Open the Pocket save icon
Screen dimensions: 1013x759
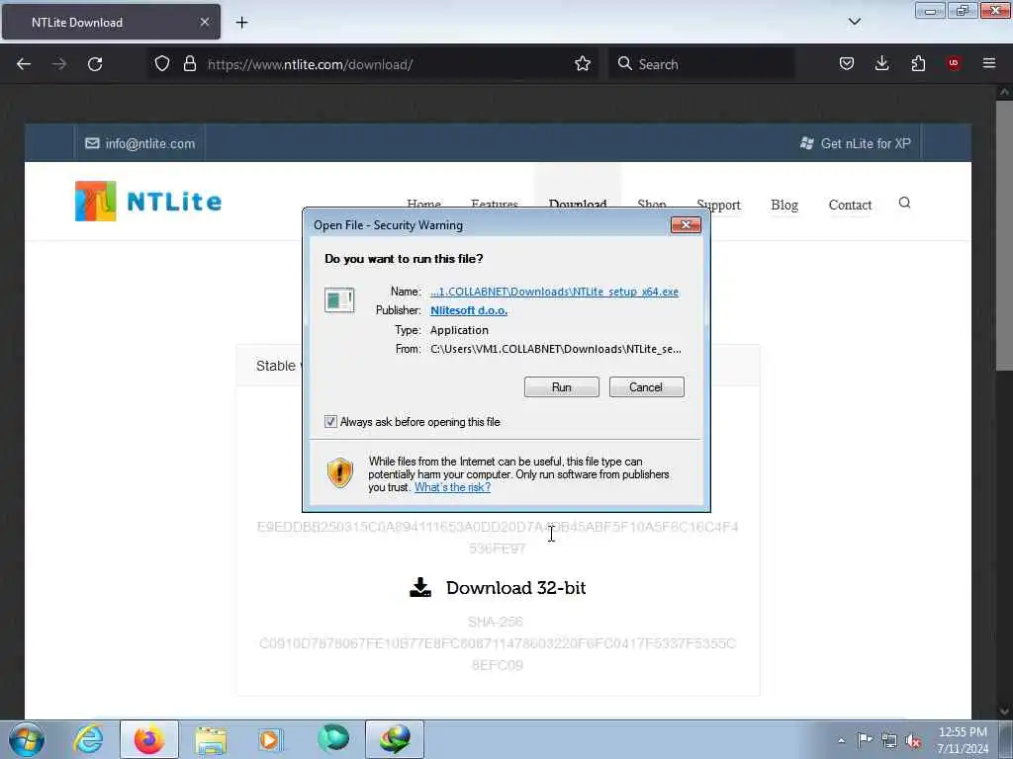pos(847,63)
